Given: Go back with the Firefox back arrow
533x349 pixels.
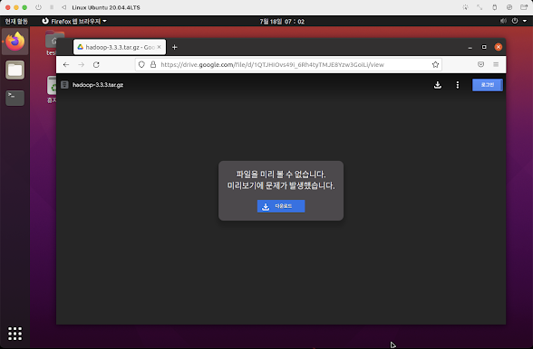Looking at the screenshot, I should (66, 64).
